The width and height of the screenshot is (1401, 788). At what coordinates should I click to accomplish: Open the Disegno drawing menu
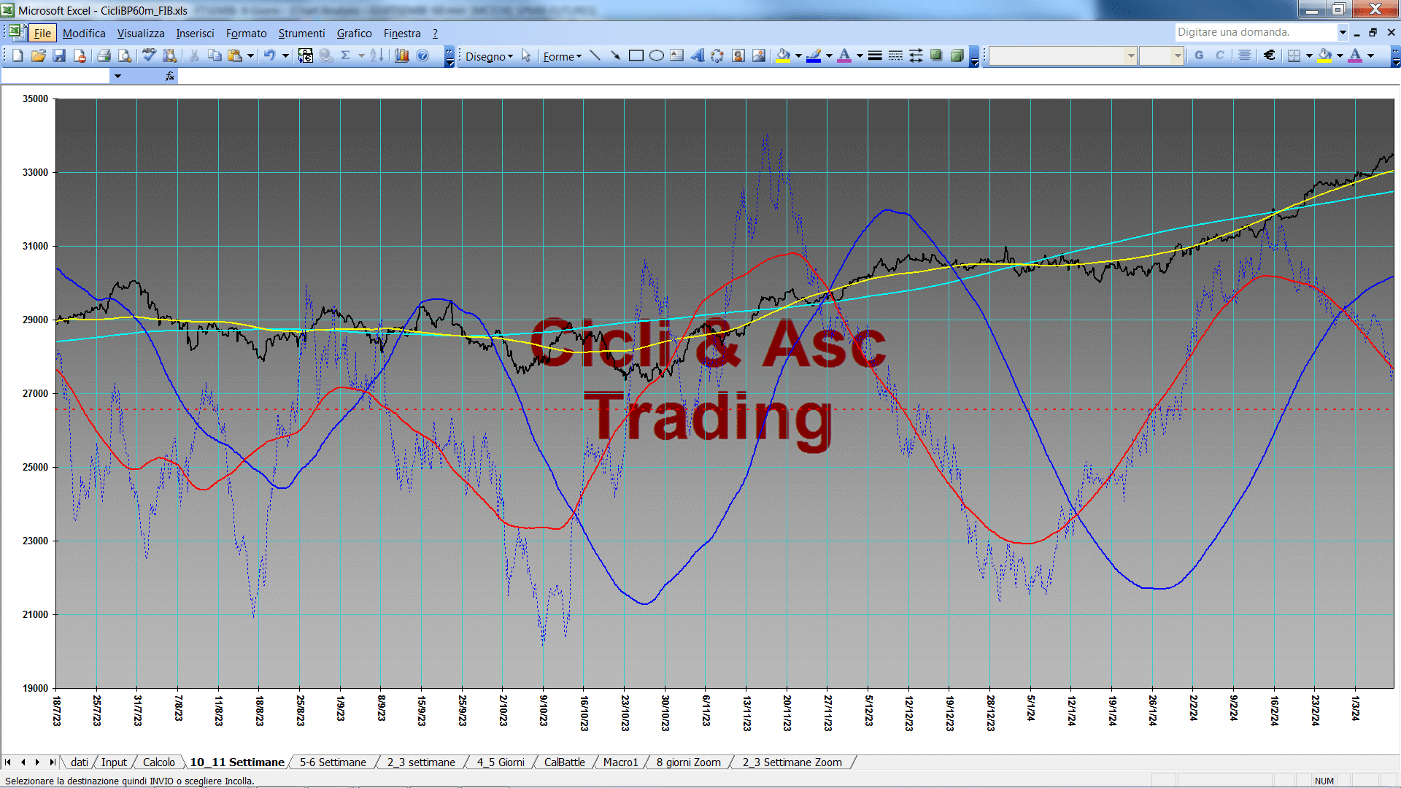pos(489,56)
